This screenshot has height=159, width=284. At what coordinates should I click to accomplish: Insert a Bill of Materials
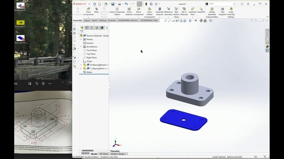(184, 11)
